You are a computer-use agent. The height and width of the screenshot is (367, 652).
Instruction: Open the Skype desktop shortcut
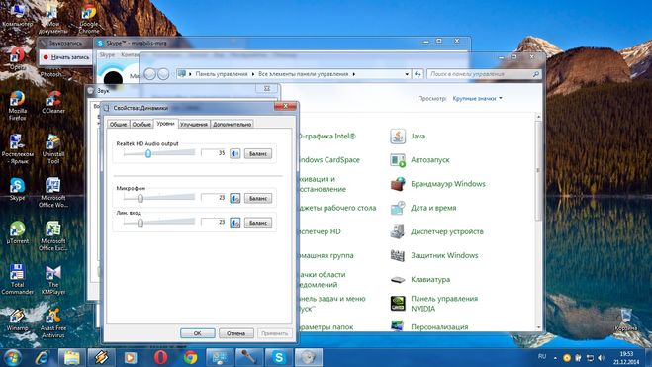click(17, 189)
